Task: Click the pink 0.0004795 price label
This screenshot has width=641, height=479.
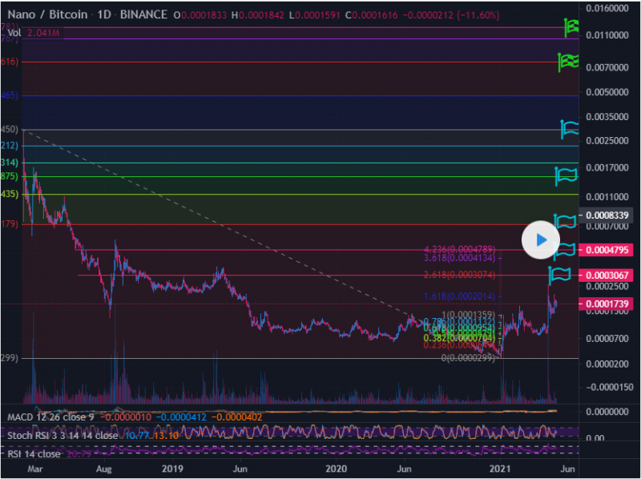Action: coord(608,250)
